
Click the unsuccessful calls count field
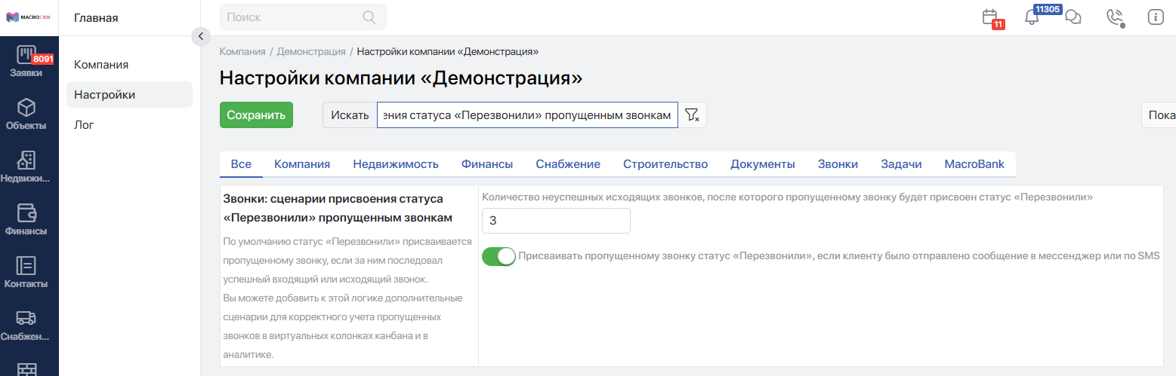(556, 221)
